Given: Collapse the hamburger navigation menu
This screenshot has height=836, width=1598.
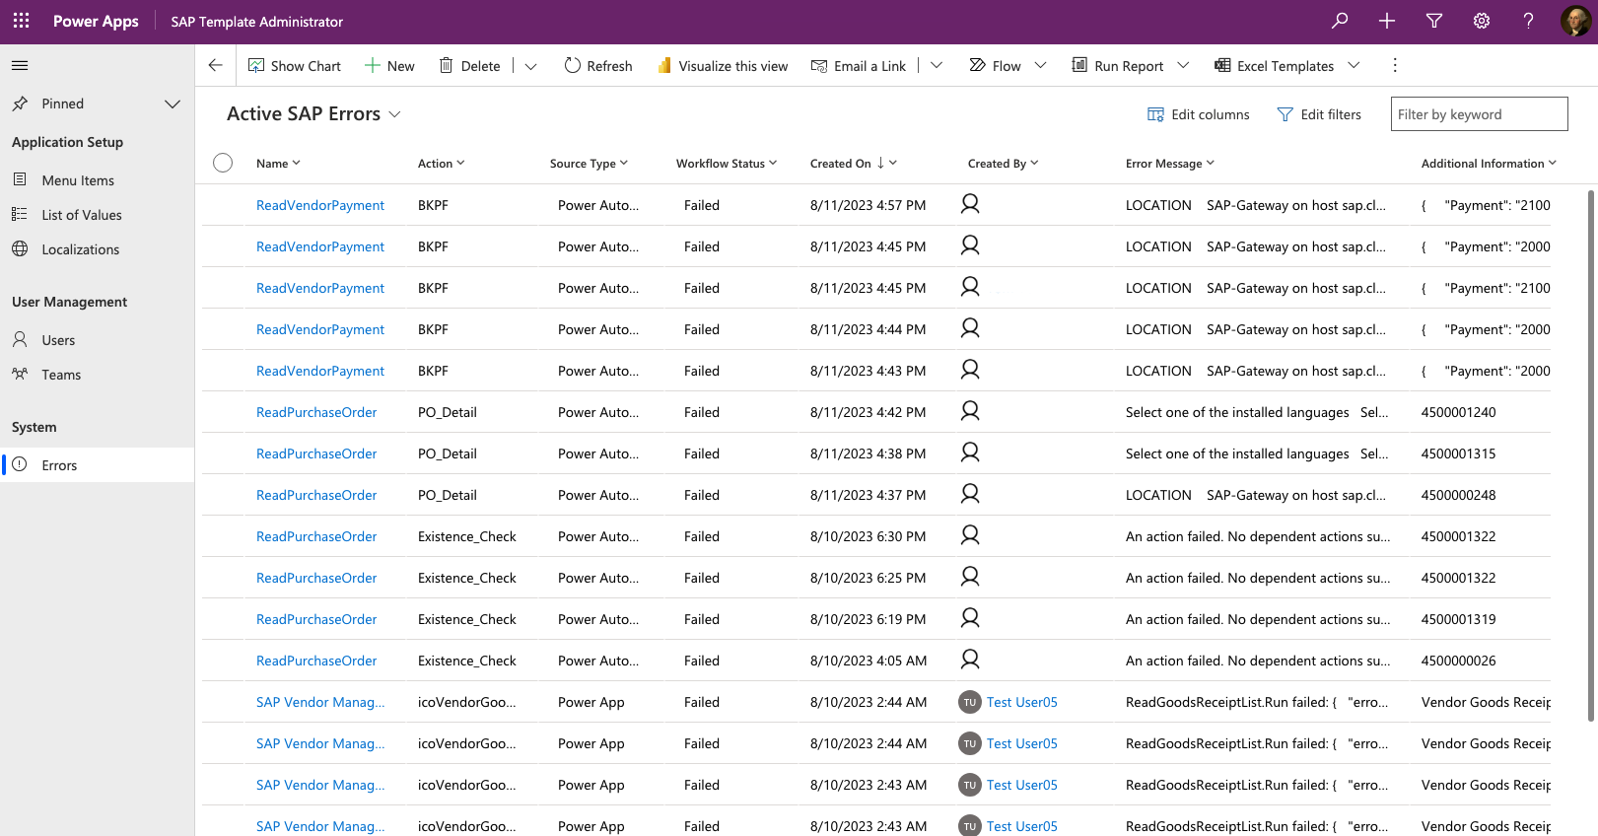Looking at the screenshot, I should pos(20,66).
